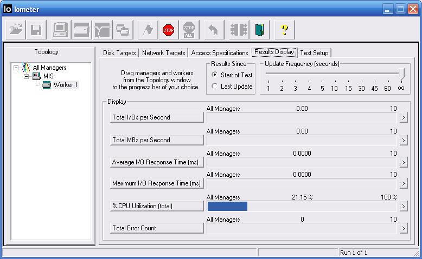The width and height of the screenshot is (422, 259).
Task: Click the red Stop test icon
Action: 169,30
